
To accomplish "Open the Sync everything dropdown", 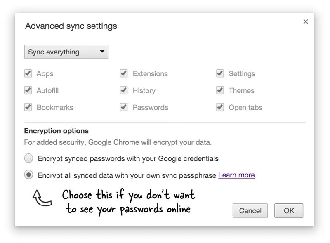I will [x=66, y=52].
